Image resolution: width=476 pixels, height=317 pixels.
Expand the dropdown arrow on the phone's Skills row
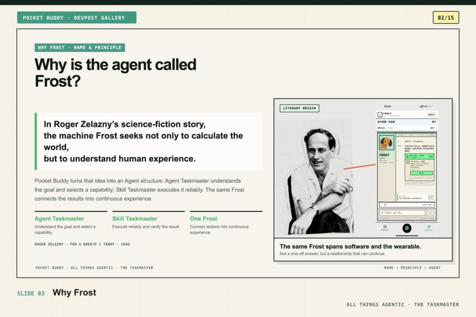pos(435,128)
